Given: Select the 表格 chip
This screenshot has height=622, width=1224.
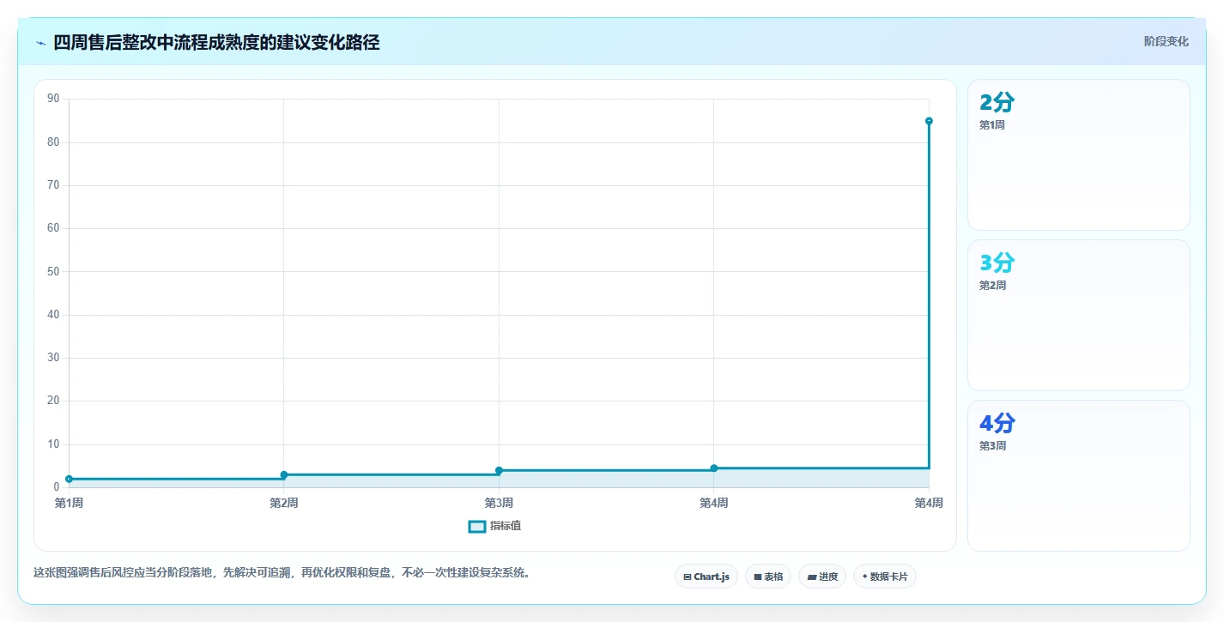Looking at the screenshot, I should tap(768, 577).
